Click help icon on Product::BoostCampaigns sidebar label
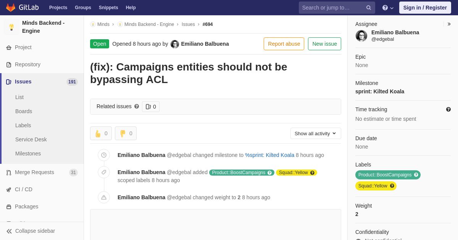The width and height of the screenshot is (458, 240). pos(416,175)
